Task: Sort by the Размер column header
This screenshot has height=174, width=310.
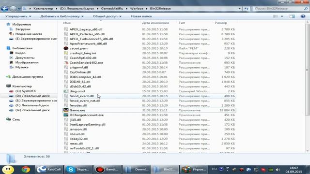Action: click(221, 23)
